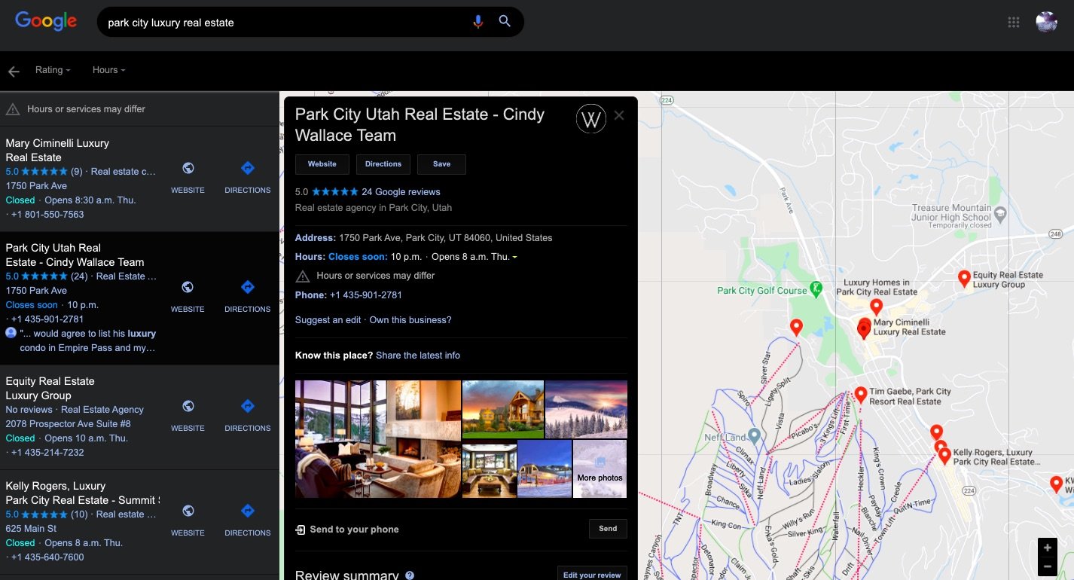Viewport: 1074px width, 580px height.
Task: Select Cindy Wallace Team listing title
Action: [75, 255]
